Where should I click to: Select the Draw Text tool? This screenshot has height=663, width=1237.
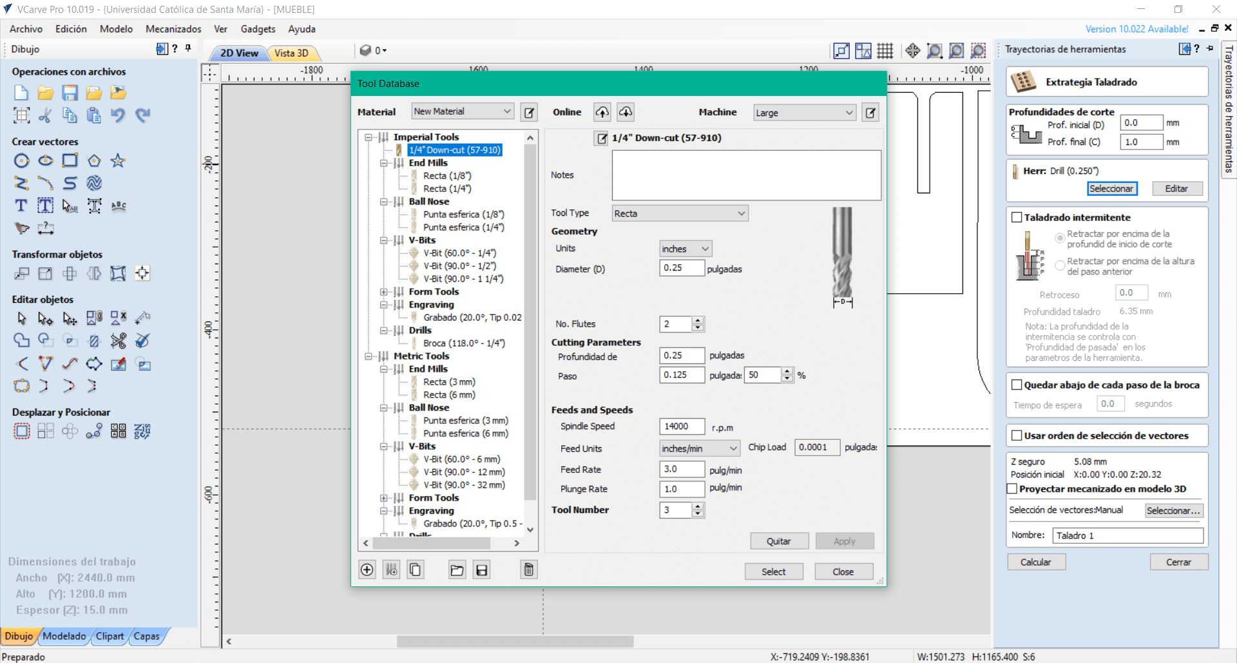point(21,206)
